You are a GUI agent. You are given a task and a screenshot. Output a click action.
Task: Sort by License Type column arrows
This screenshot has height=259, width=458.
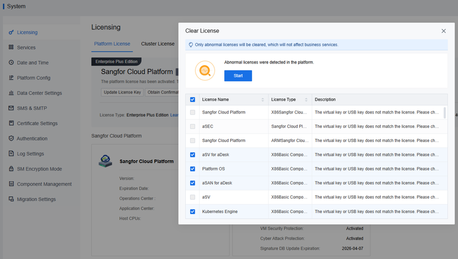coord(306,100)
